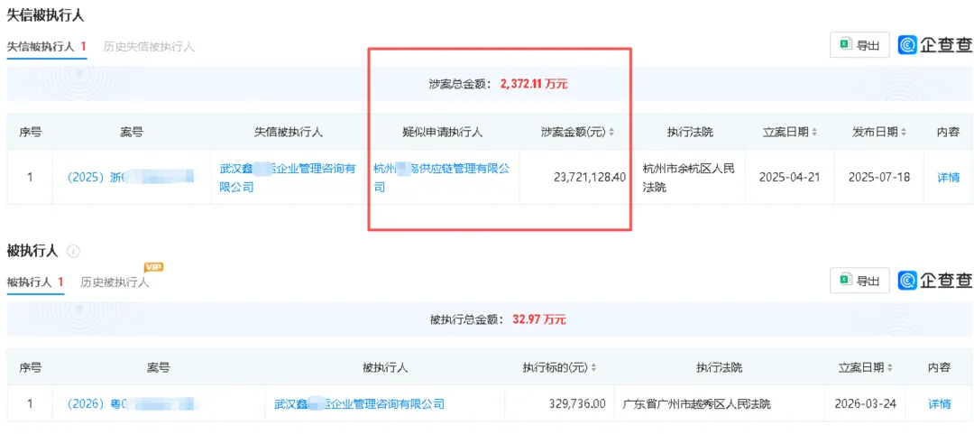Screen dimensions: 974x434
Task: Select the 失信被执行人 tab
Action: click(x=46, y=46)
